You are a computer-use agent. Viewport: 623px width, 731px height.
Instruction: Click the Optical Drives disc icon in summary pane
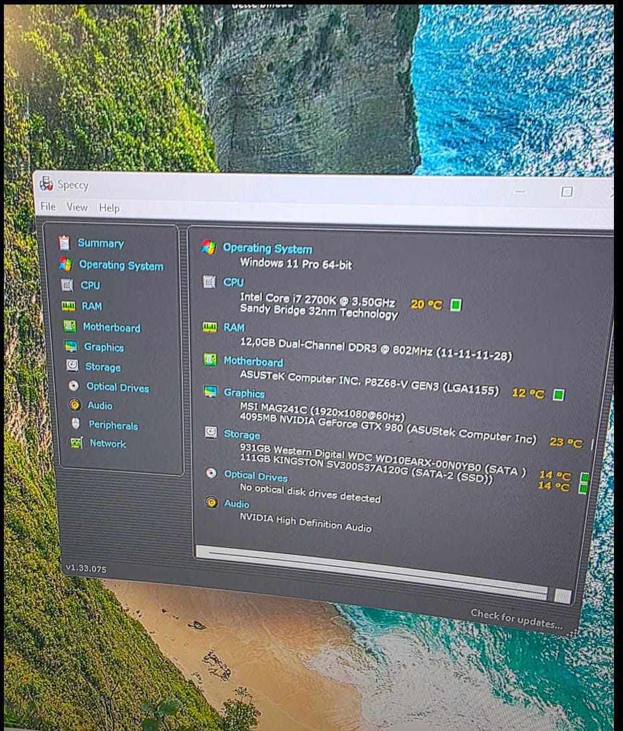pos(212,473)
